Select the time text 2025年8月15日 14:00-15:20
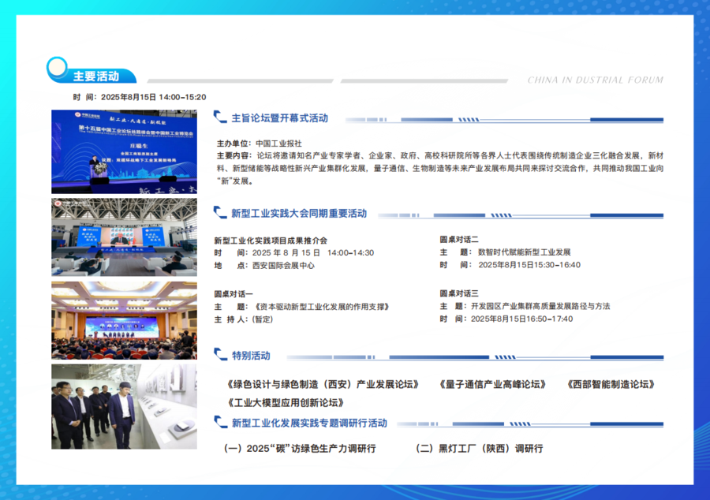 154,97
